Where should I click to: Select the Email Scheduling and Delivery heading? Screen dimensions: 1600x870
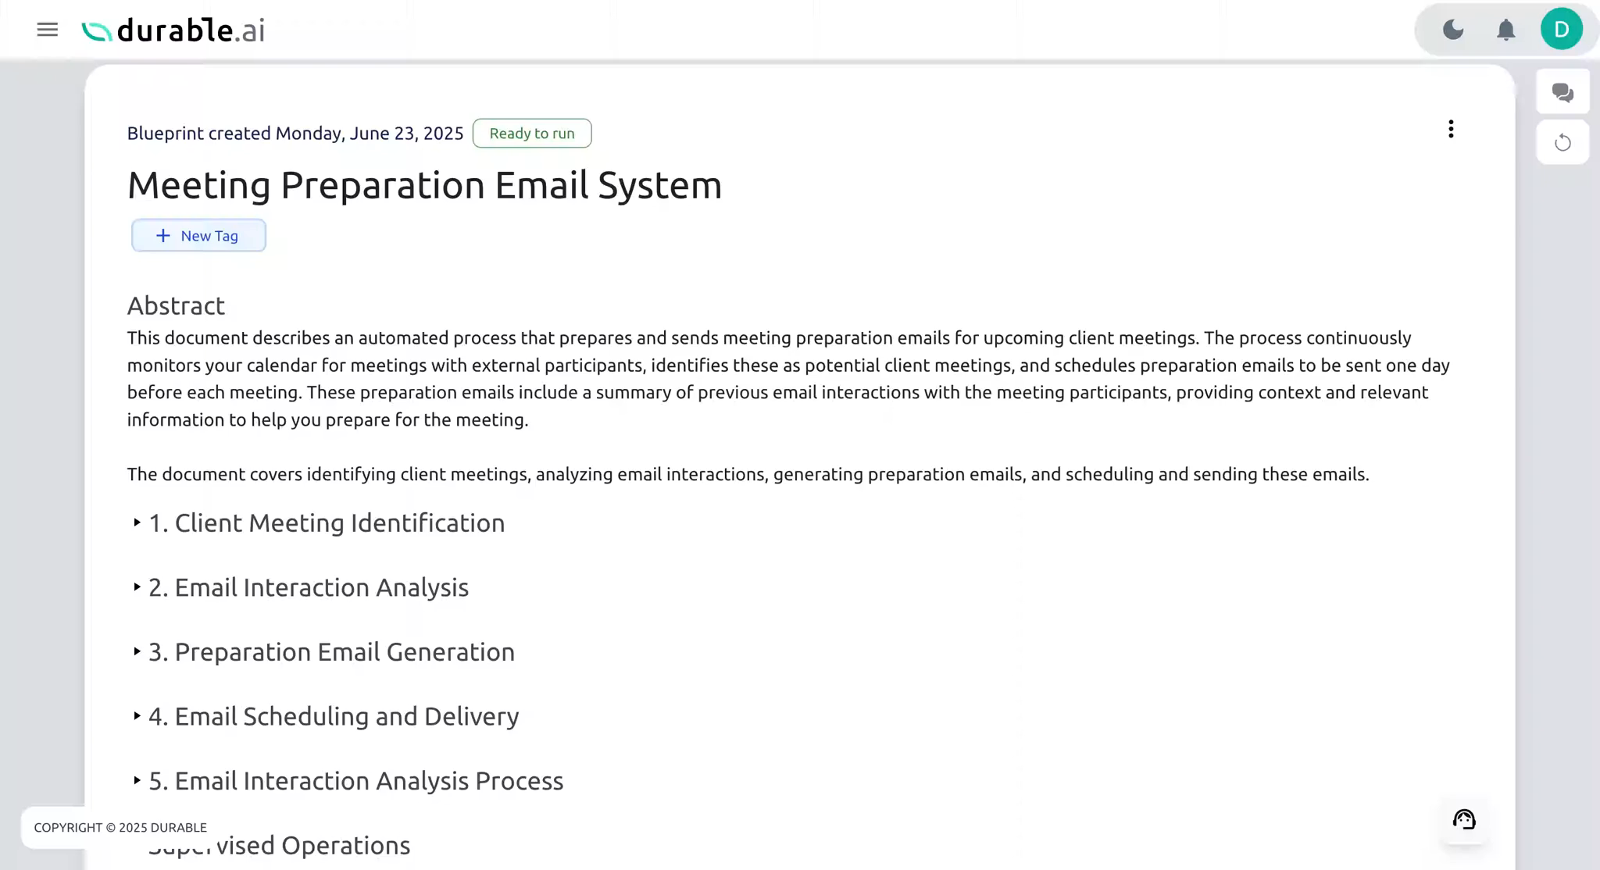[x=333, y=716]
